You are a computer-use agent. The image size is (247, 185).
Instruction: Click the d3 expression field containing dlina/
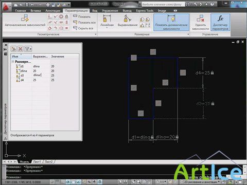pyautogui.click(x=41, y=75)
